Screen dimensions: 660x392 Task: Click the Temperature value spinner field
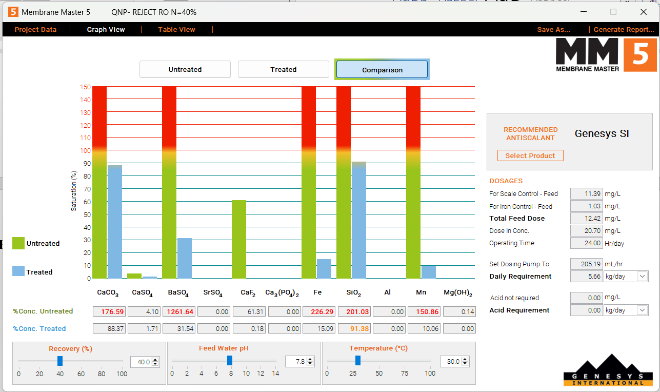451,362
